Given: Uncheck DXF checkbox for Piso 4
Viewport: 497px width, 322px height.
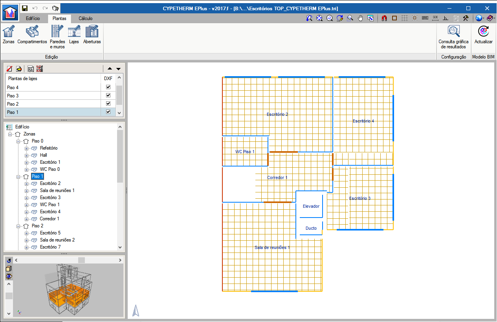Looking at the screenshot, I should (x=108, y=87).
